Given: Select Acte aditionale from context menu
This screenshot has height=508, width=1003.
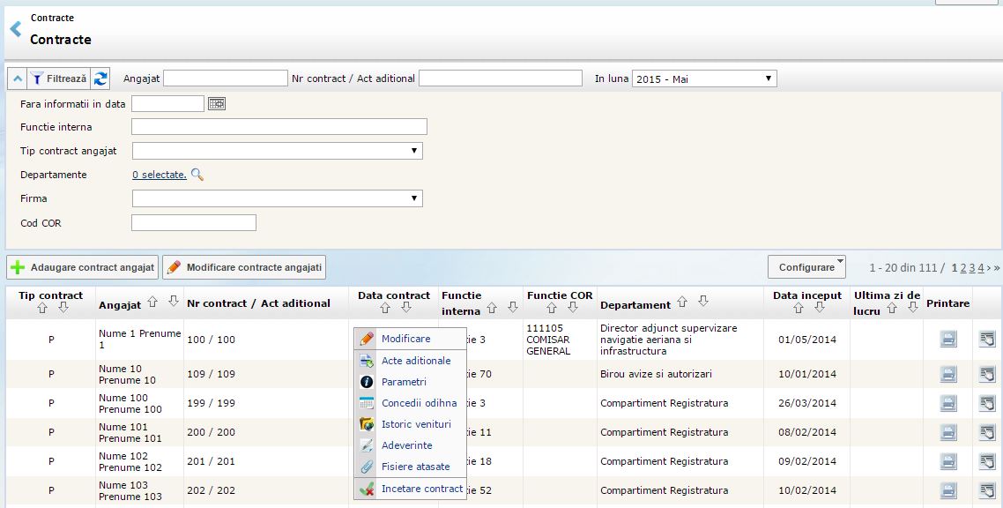Looking at the screenshot, I should (x=416, y=361).
